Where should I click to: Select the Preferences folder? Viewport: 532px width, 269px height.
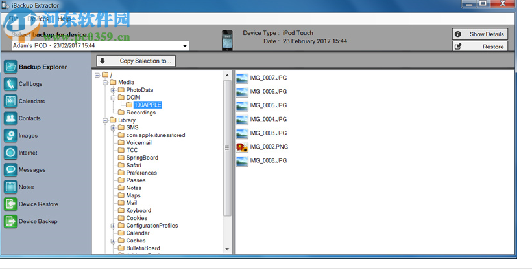click(141, 173)
